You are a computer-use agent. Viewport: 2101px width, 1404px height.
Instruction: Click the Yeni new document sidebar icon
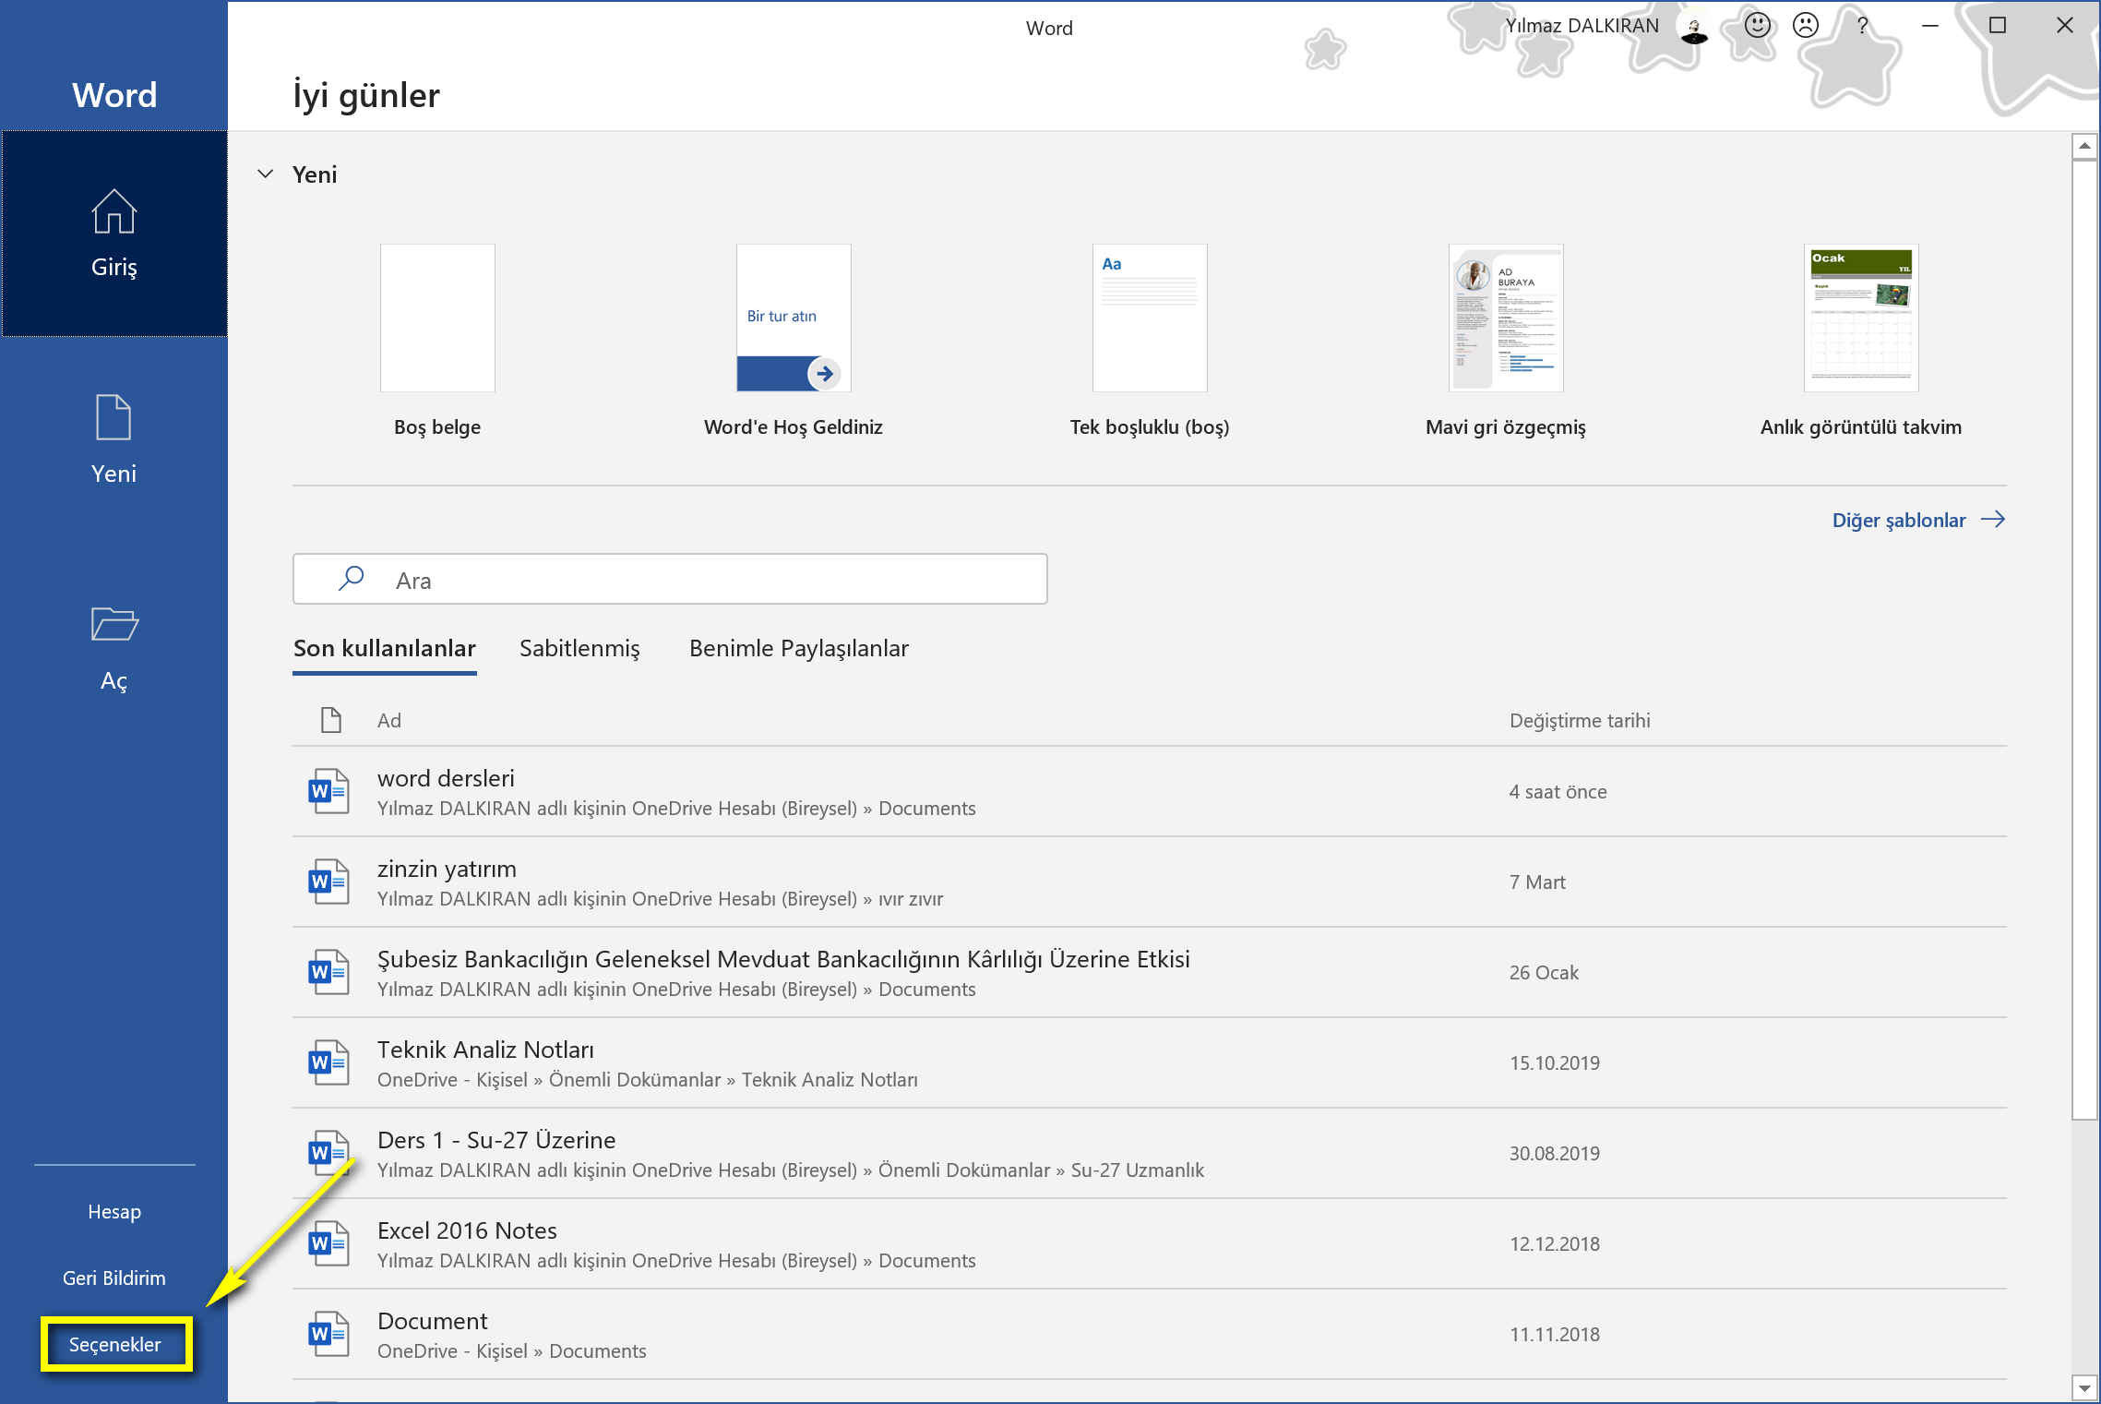(x=113, y=417)
